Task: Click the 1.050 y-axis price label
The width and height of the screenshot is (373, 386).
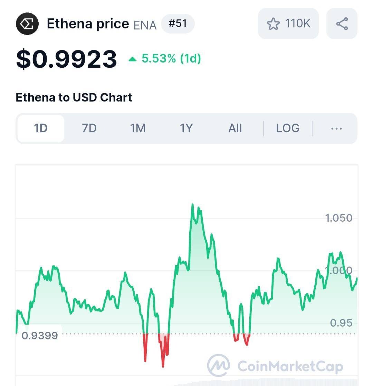Action: (338, 218)
